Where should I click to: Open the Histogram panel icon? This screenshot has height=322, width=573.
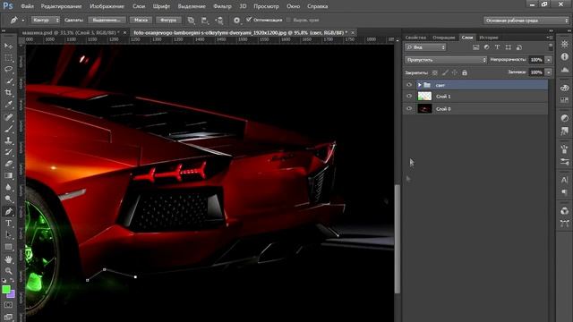[565, 70]
